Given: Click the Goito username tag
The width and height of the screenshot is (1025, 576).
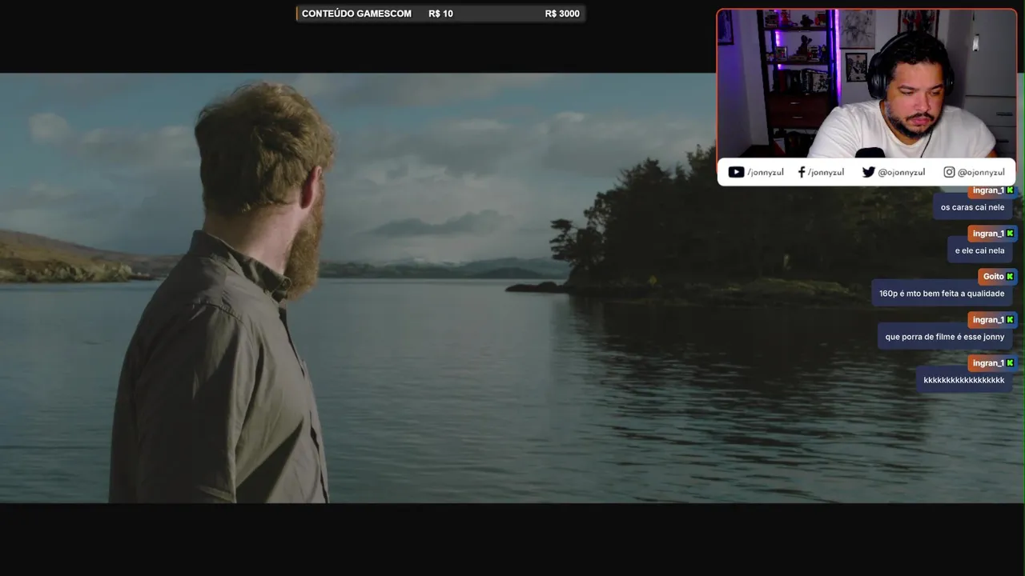Looking at the screenshot, I should pos(993,277).
